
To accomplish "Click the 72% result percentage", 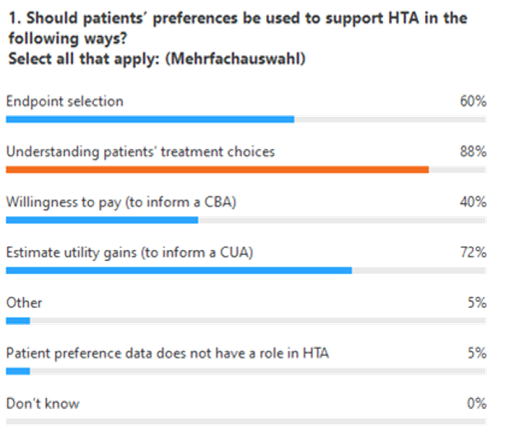I will (473, 252).
